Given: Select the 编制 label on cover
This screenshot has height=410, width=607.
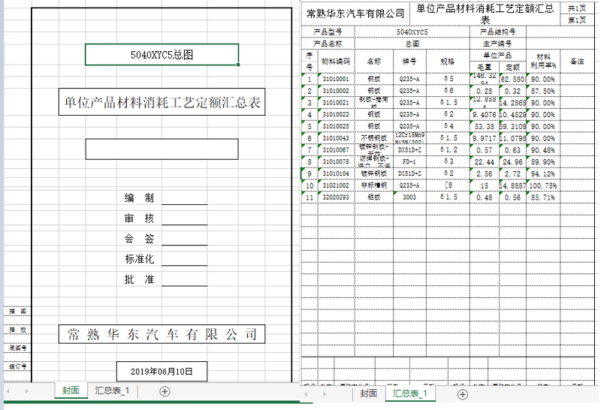Looking at the screenshot, I should pos(140,198).
